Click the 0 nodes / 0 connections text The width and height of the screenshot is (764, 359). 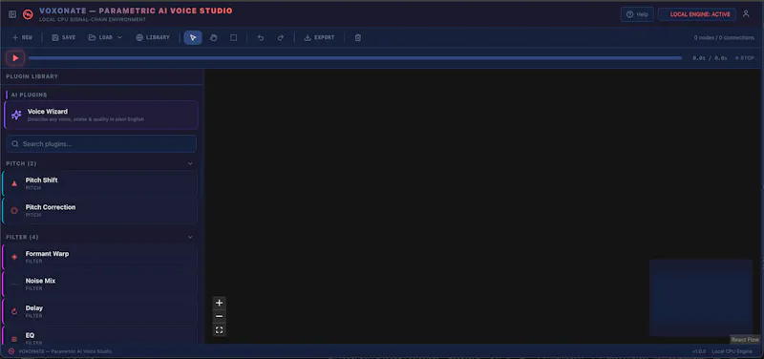tap(724, 37)
